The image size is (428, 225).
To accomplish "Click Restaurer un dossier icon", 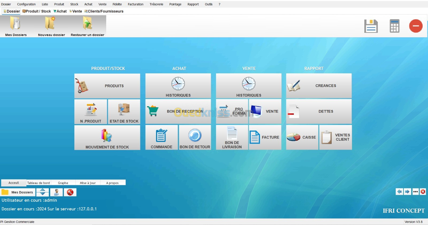I will tap(87, 26).
